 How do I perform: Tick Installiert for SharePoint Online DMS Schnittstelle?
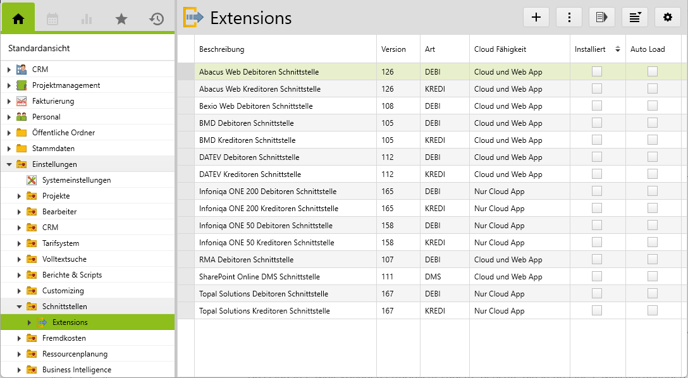[x=596, y=277]
